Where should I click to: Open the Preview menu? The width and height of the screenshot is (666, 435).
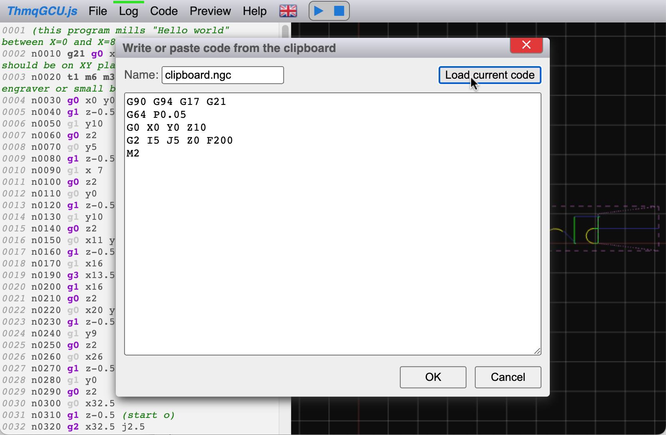tap(210, 11)
